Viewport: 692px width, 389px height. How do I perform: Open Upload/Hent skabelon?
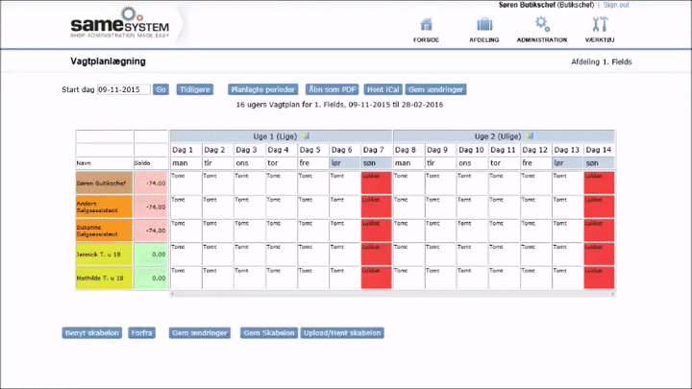(342, 333)
